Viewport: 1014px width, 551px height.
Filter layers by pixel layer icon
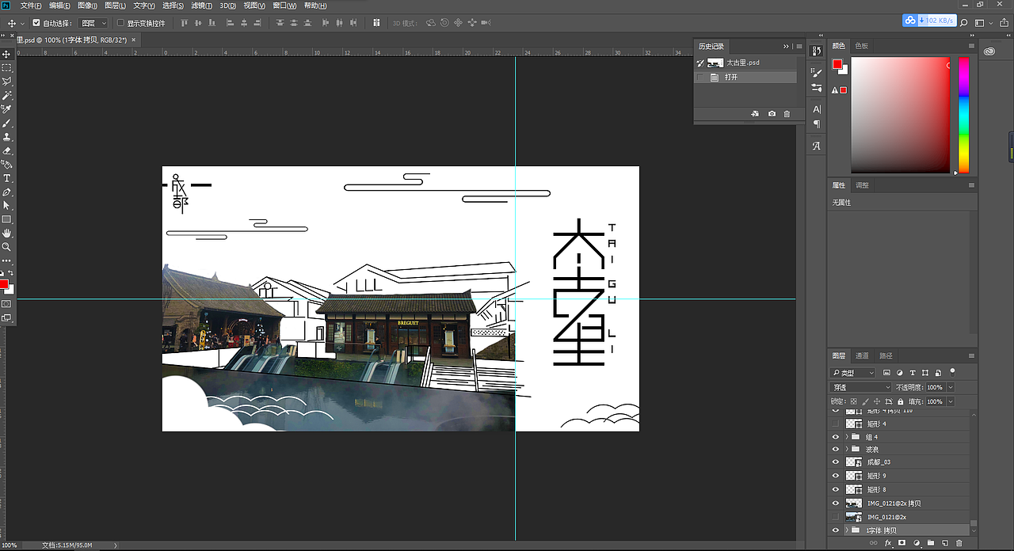pyautogui.click(x=886, y=373)
